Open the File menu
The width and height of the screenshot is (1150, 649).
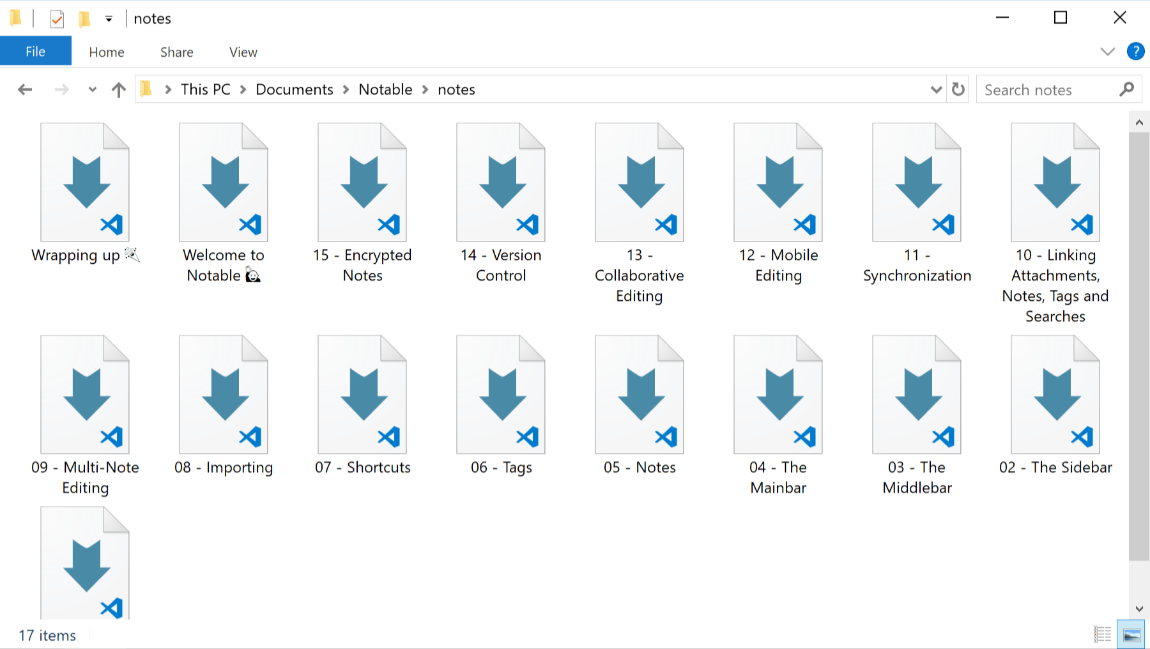pos(36,51)
